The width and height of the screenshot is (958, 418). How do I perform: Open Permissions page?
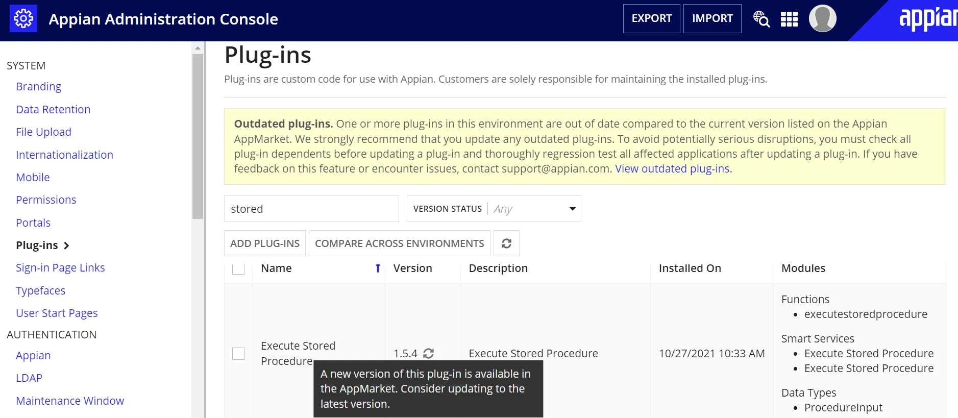[x=46, y=200]
